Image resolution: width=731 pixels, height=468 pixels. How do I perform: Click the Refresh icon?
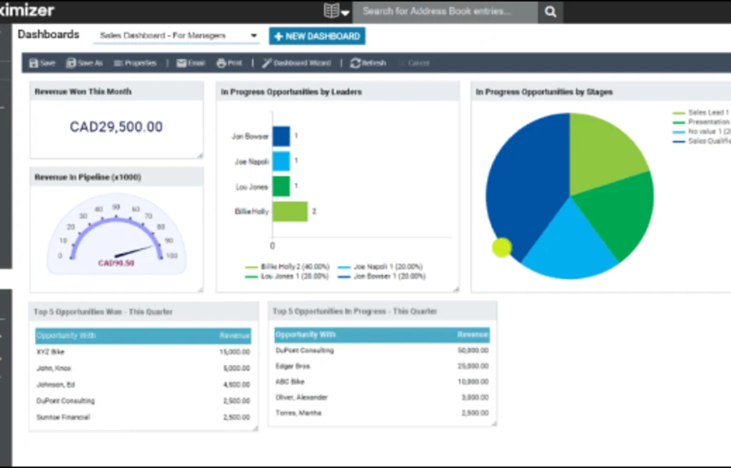[x=356, y=63]
